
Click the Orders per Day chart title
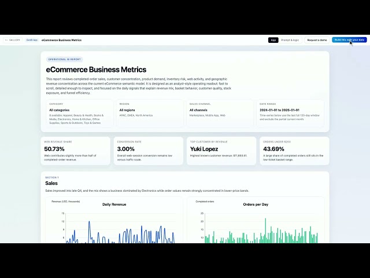pyautogui.click(x=256, y=204)
